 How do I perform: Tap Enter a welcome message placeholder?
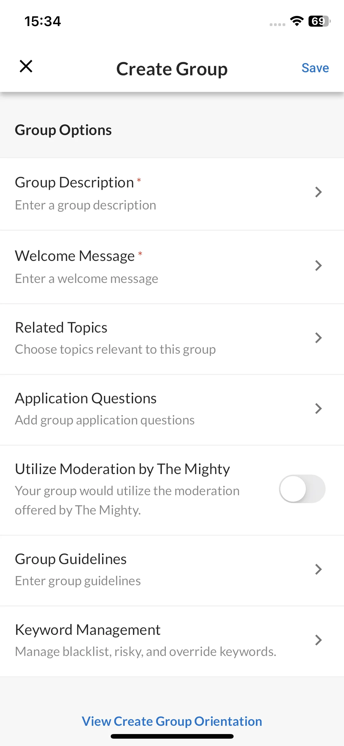click(x=87, y=279)
